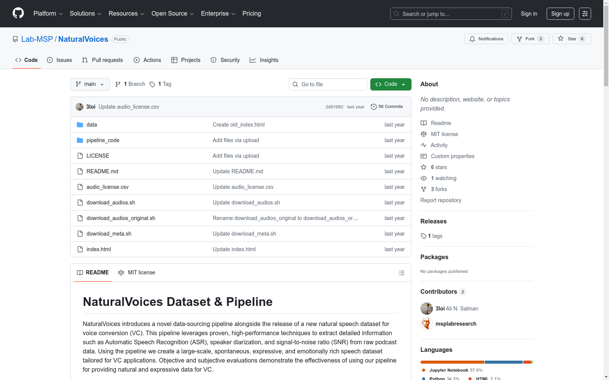Click the Sign up button
Viewport: 609px width, 380px height.
click(560, 14)
